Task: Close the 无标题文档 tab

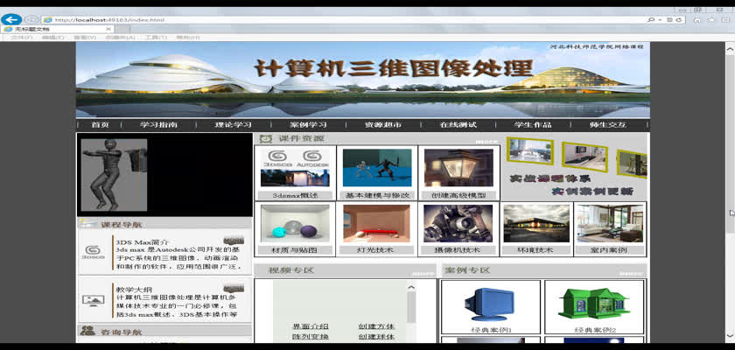Action: tap(108, 29)
